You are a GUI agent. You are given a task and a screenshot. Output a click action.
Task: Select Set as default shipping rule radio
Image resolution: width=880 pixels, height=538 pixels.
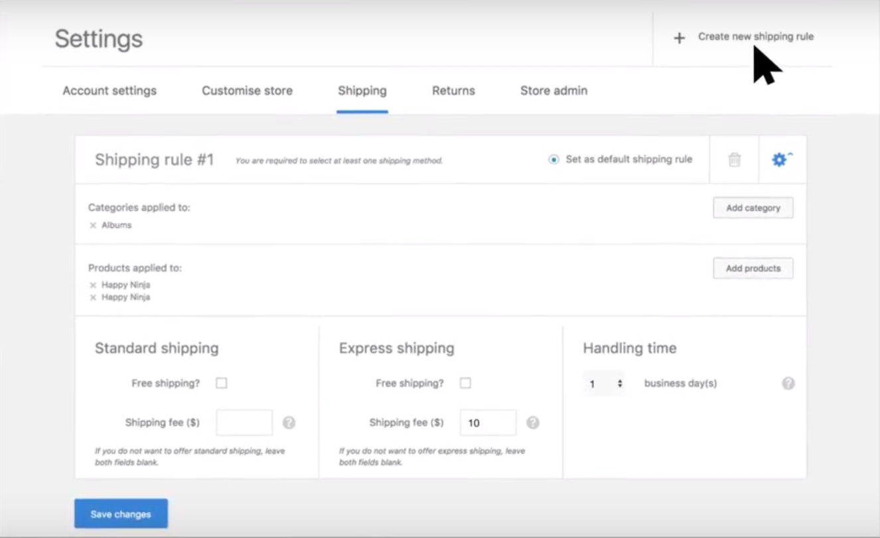pyautogui.click(x=553, y=159)
